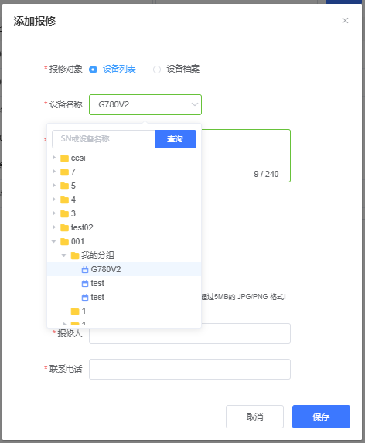Collapse the 001 folder arrow
365x443 pixels.
(53, 241)
